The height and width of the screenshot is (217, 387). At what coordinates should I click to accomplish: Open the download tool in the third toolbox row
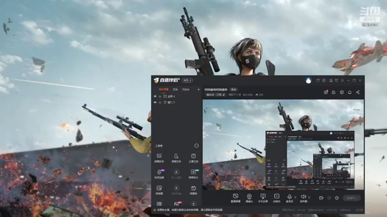click(176, 190)
